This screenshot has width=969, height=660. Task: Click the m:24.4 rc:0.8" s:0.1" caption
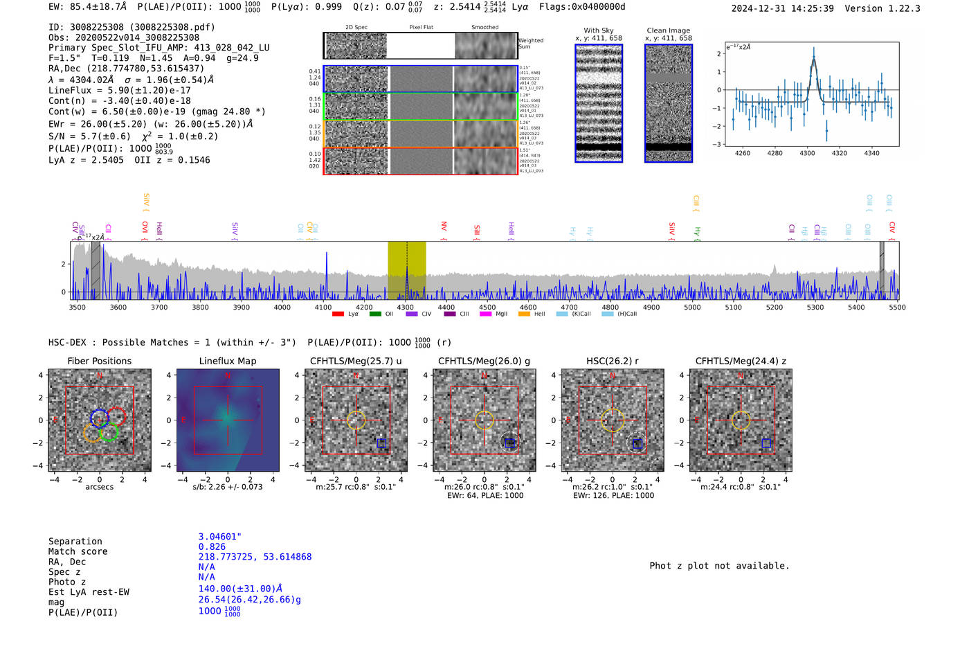coord(741,487)
